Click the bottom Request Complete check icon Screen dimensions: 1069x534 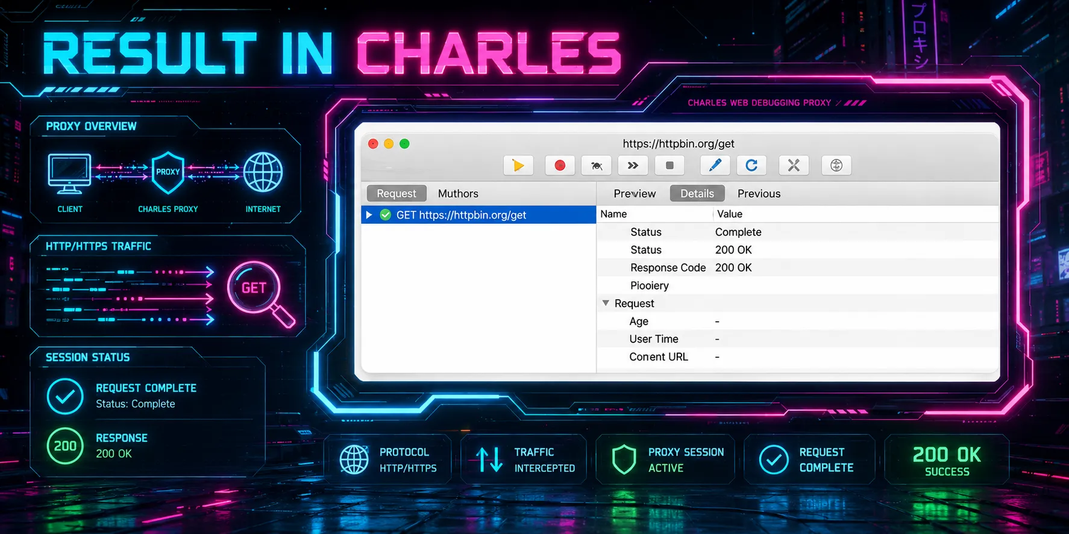[x=774, y=460]
